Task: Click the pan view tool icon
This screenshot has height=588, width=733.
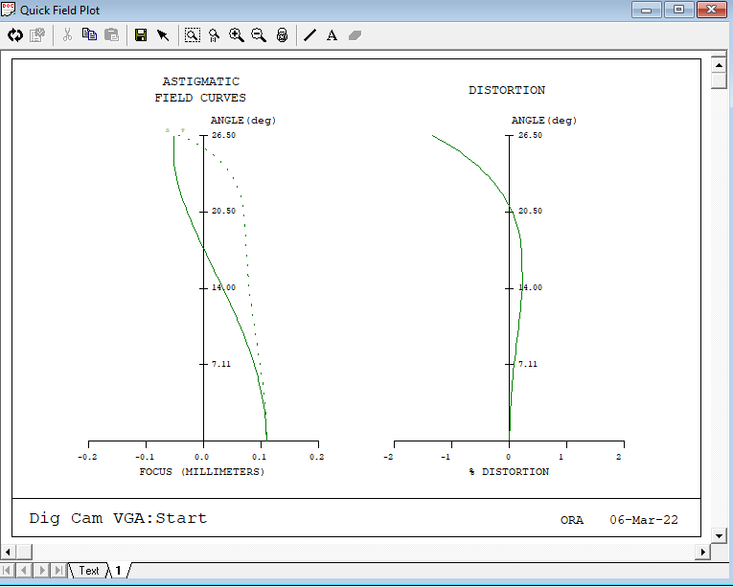Action: (x=214, y=35)
